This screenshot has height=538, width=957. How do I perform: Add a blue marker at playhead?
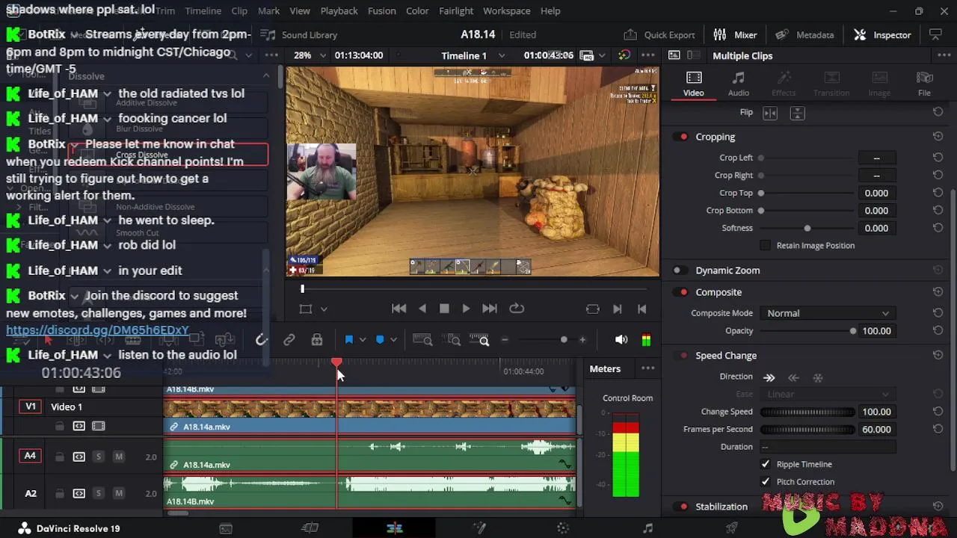pyautogui.click(x=380, y=340)
